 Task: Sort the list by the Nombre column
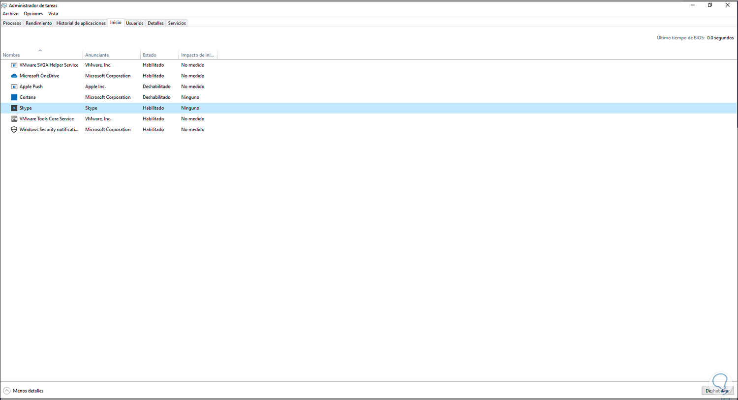(x=41, y=55)
